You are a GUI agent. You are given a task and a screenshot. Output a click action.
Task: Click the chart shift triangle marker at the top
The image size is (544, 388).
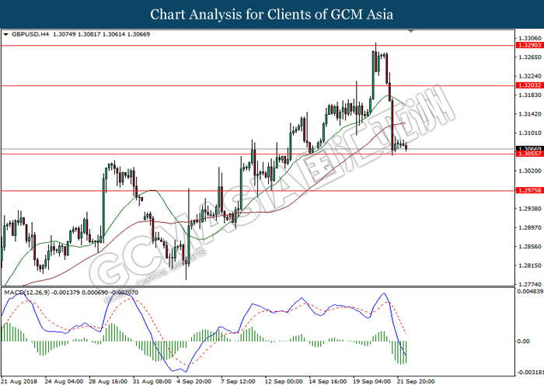[x=411, y=31]
